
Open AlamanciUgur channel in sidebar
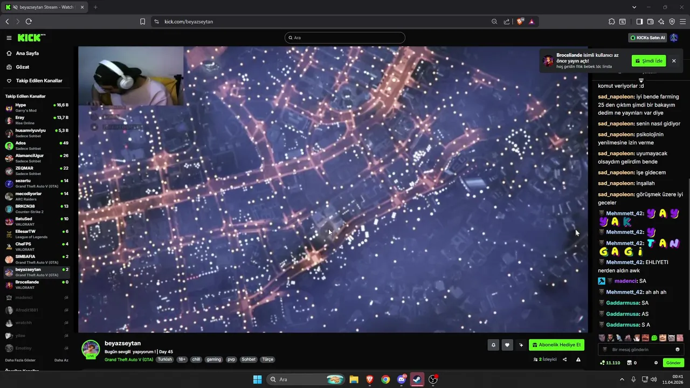click(x=37, y=158)
